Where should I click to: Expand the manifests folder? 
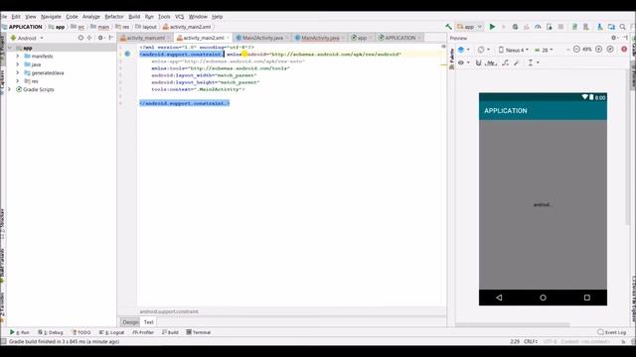click(18, 57)
